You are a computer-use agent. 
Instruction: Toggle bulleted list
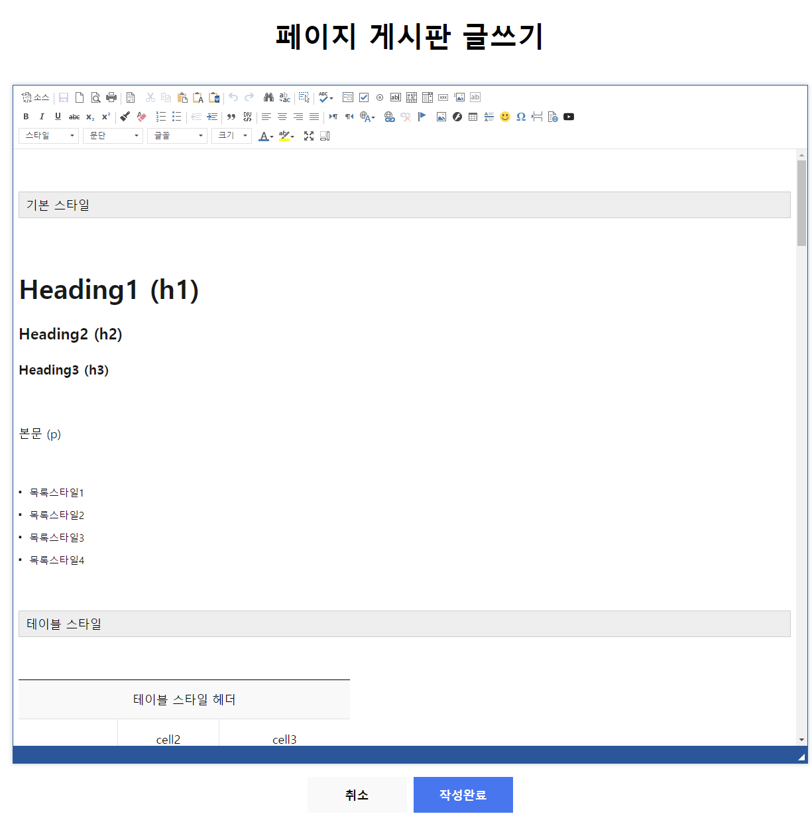177,117
